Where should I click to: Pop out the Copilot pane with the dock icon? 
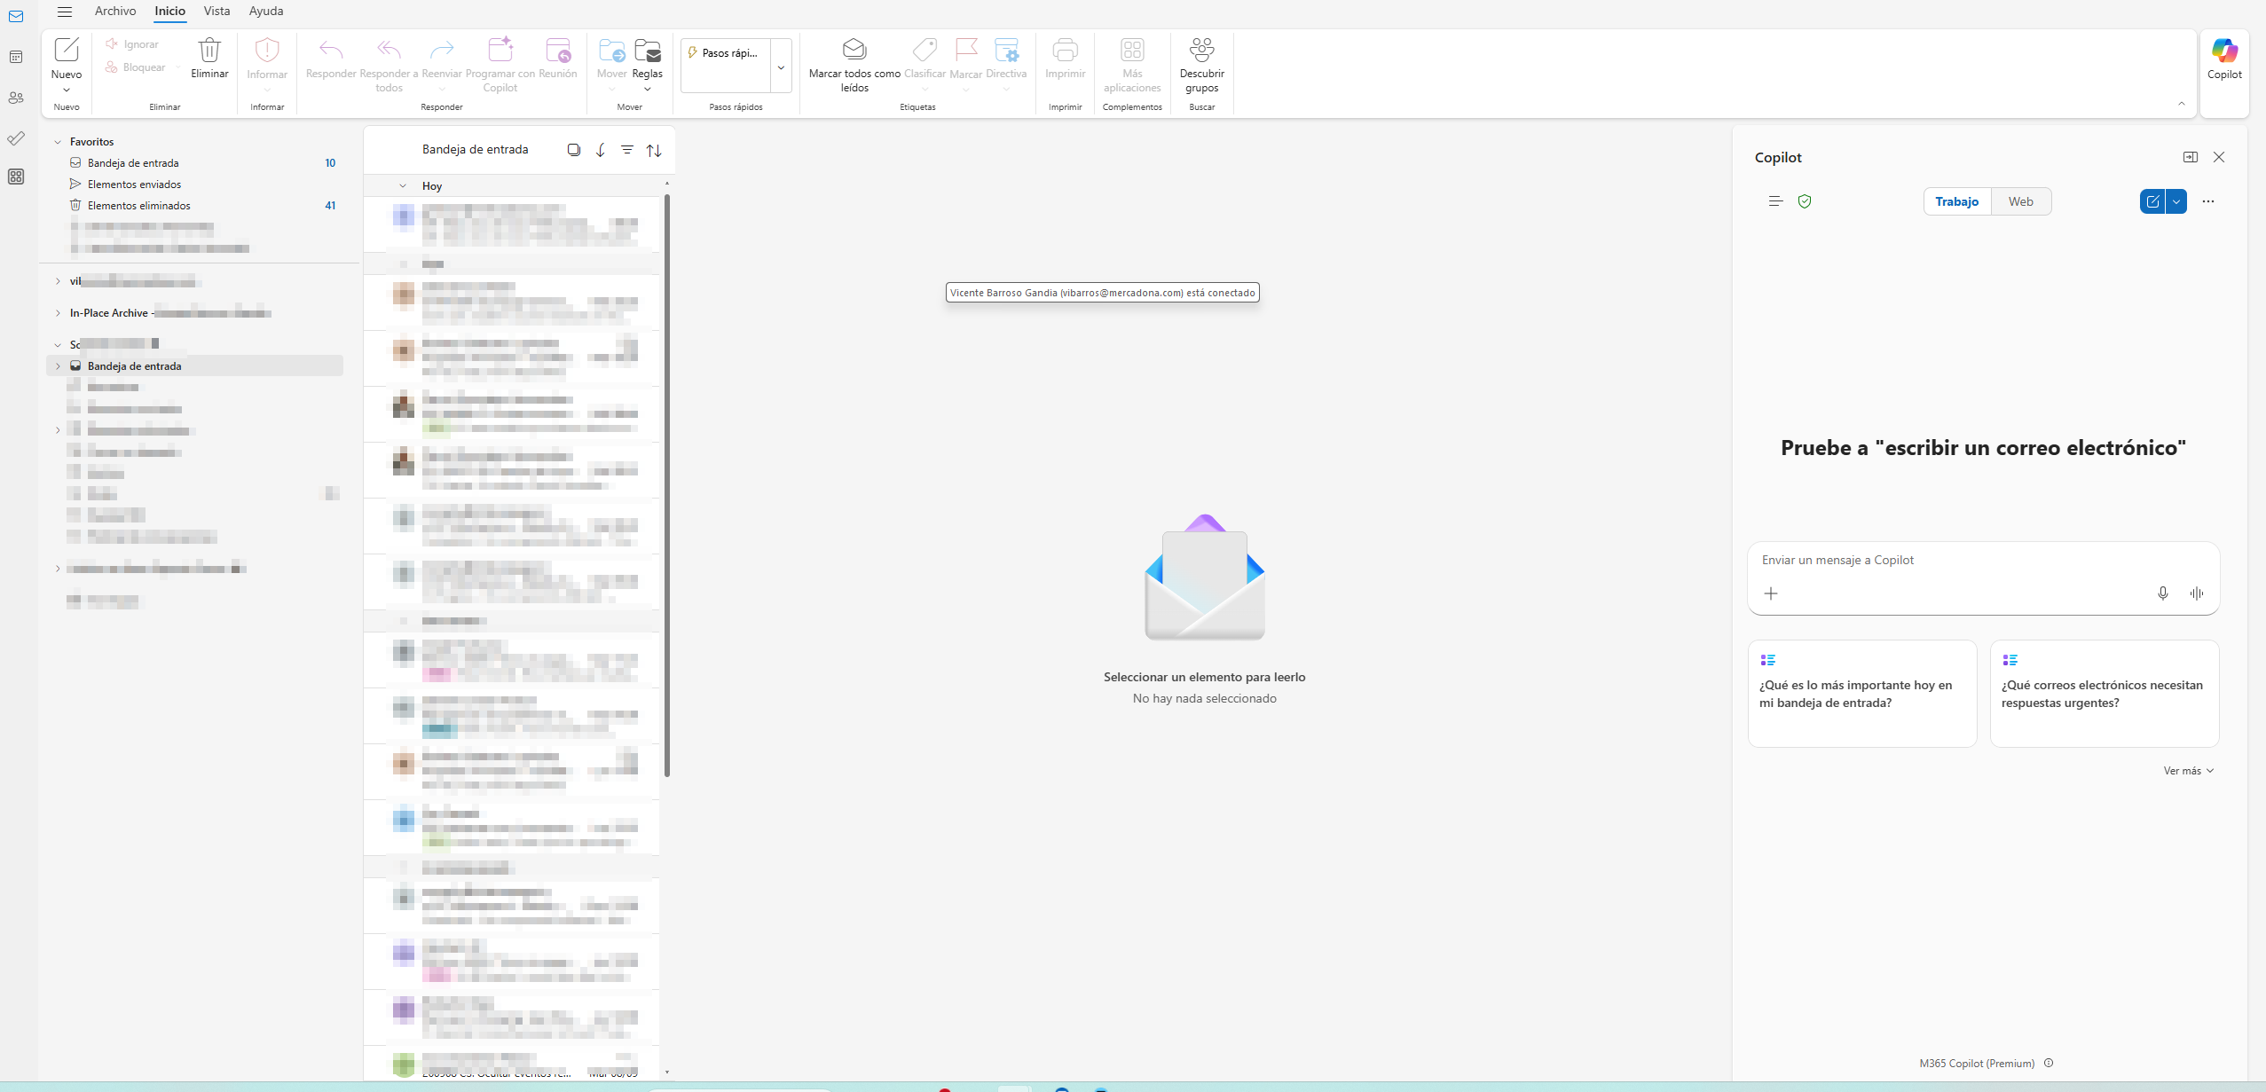[x=2191, y=157]
